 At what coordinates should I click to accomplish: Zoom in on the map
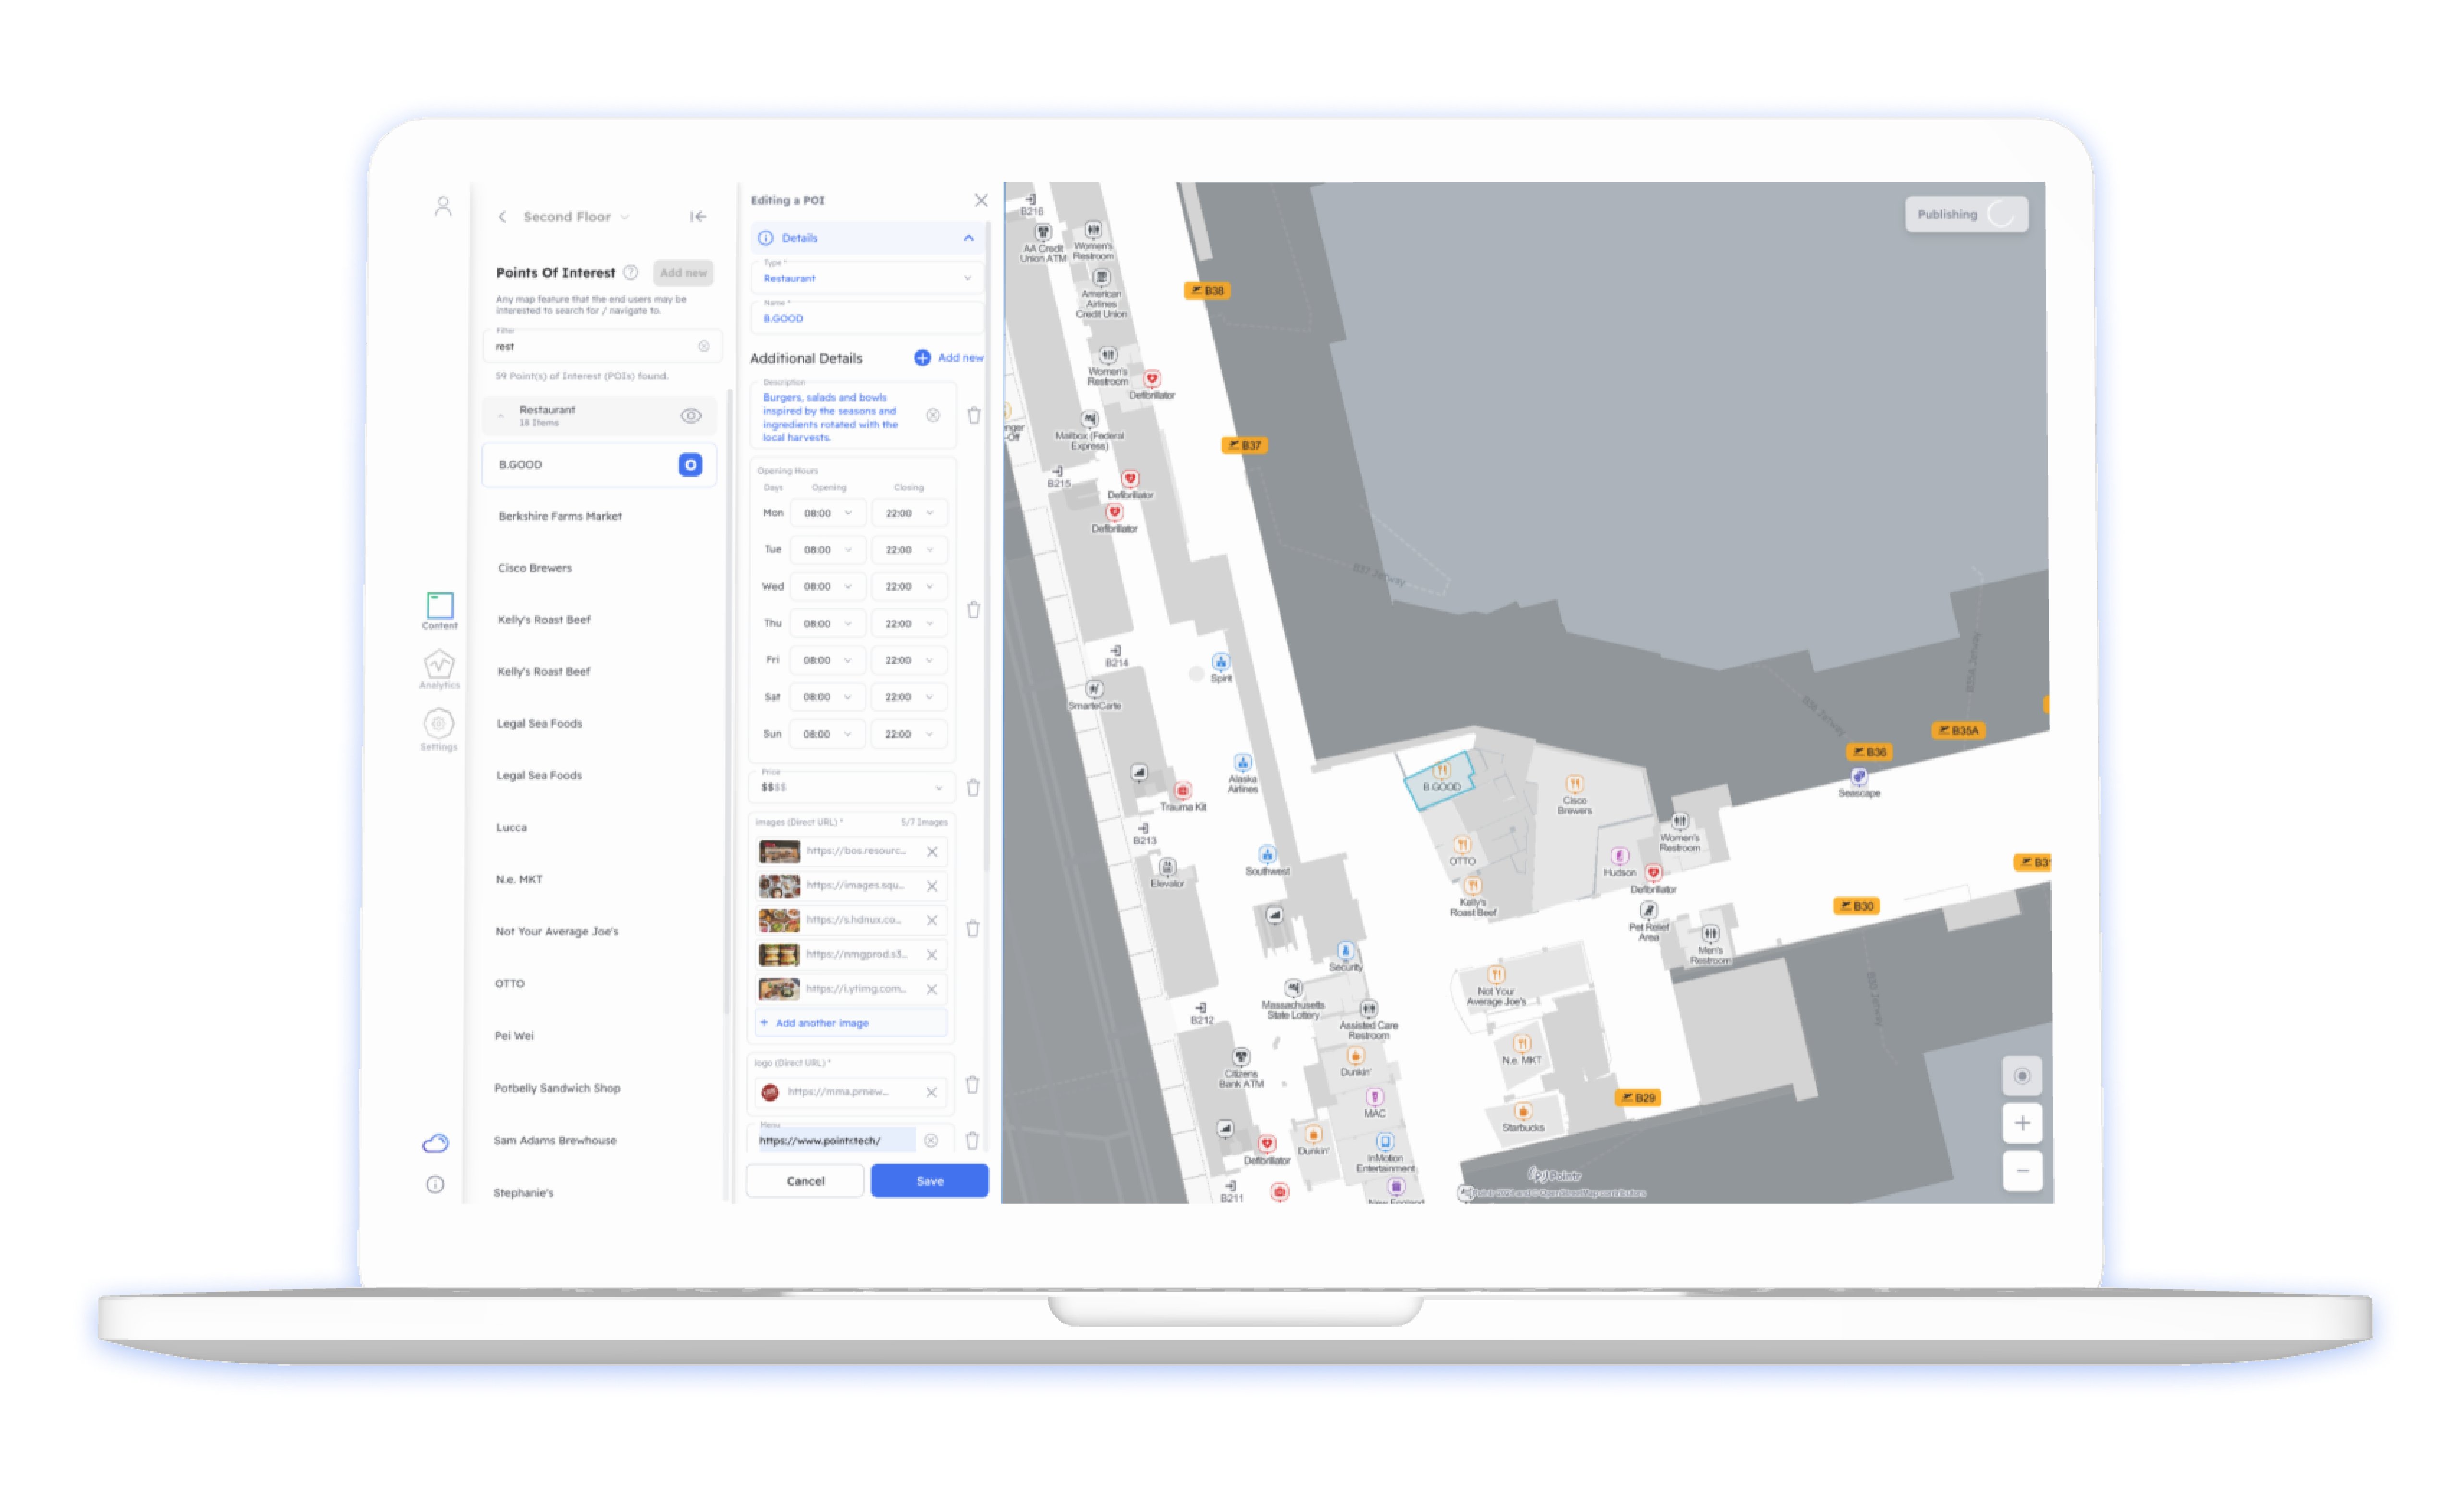click(2023, 1123)
